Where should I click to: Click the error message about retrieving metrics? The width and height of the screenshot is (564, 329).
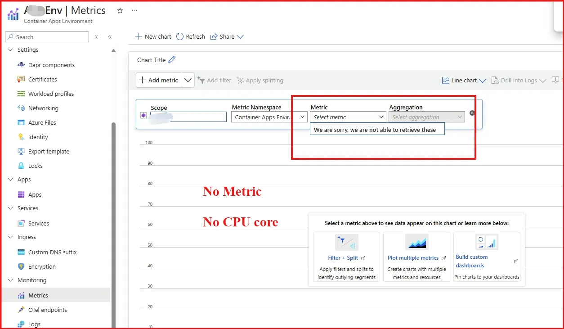(377, 130)
